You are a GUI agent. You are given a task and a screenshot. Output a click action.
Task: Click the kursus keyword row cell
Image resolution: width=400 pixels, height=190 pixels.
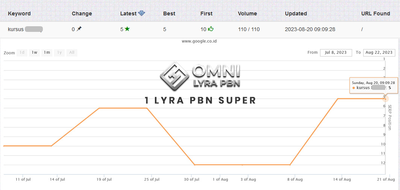click(25, 30)
